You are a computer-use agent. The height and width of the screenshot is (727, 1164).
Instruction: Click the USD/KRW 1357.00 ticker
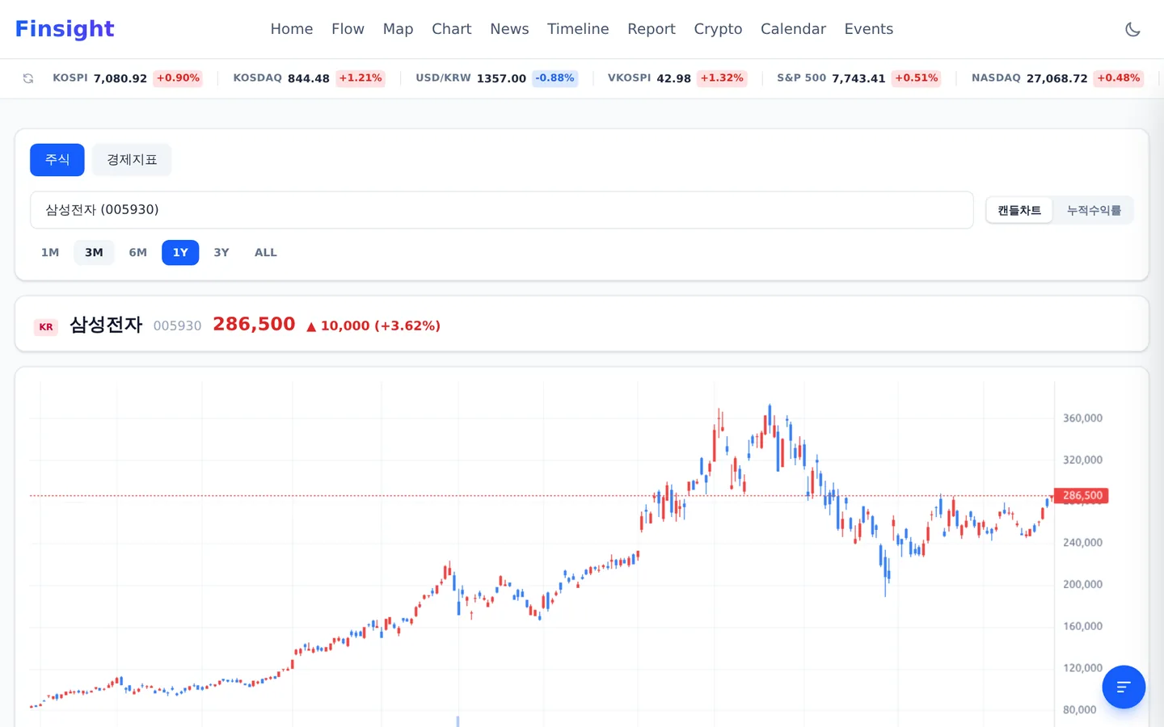click(x=496, y=78)
